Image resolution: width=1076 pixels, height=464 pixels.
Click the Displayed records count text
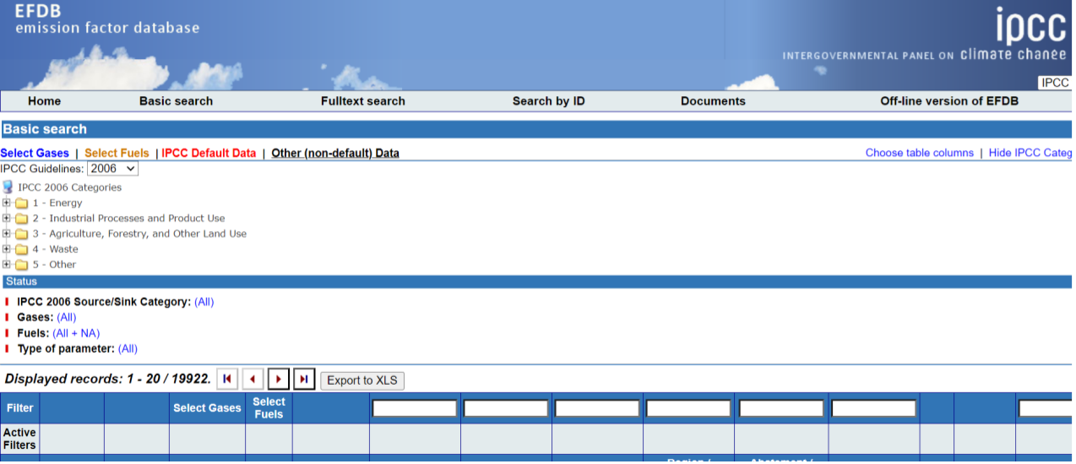(107, 379)
